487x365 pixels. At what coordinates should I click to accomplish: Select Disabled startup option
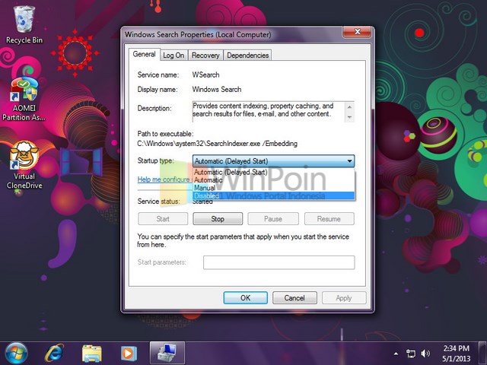click(274, 196)
